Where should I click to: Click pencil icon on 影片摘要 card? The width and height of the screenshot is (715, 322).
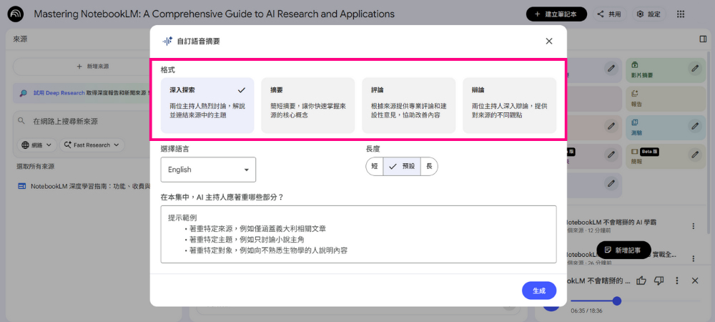click(x=694, y=69)
